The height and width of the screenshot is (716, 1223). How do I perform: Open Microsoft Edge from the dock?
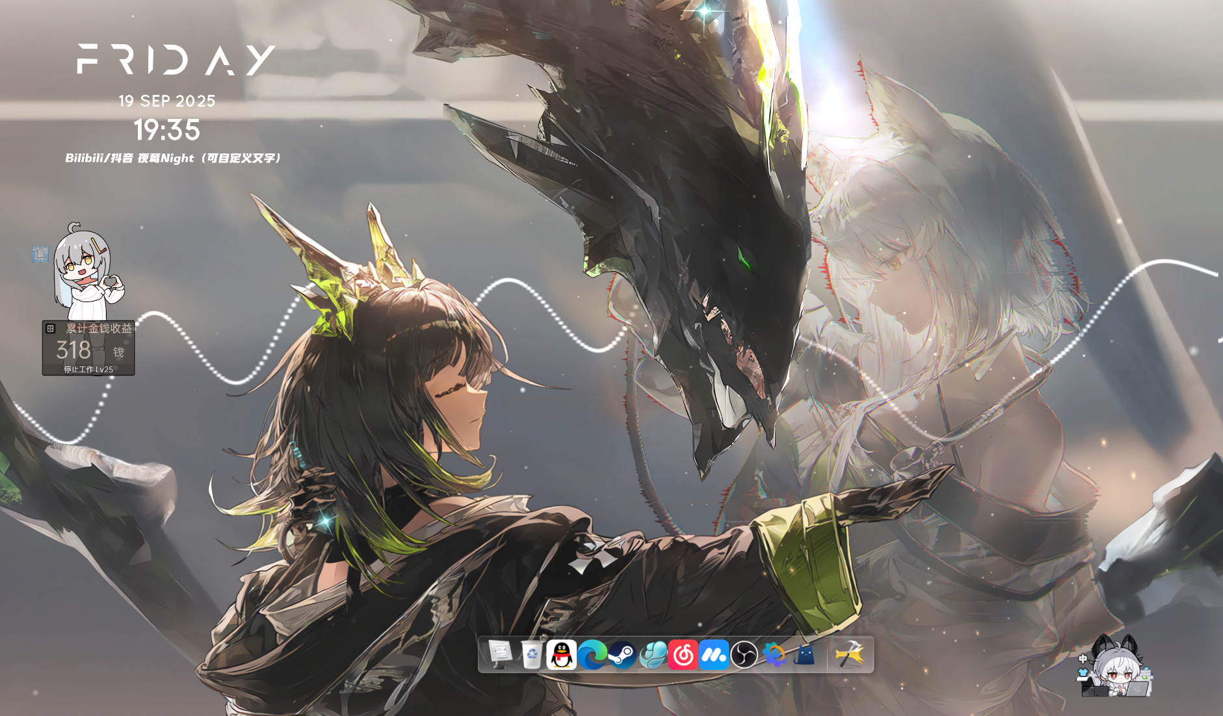(x=592, y=654)
